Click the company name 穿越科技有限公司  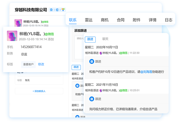[x=31, y=10]
